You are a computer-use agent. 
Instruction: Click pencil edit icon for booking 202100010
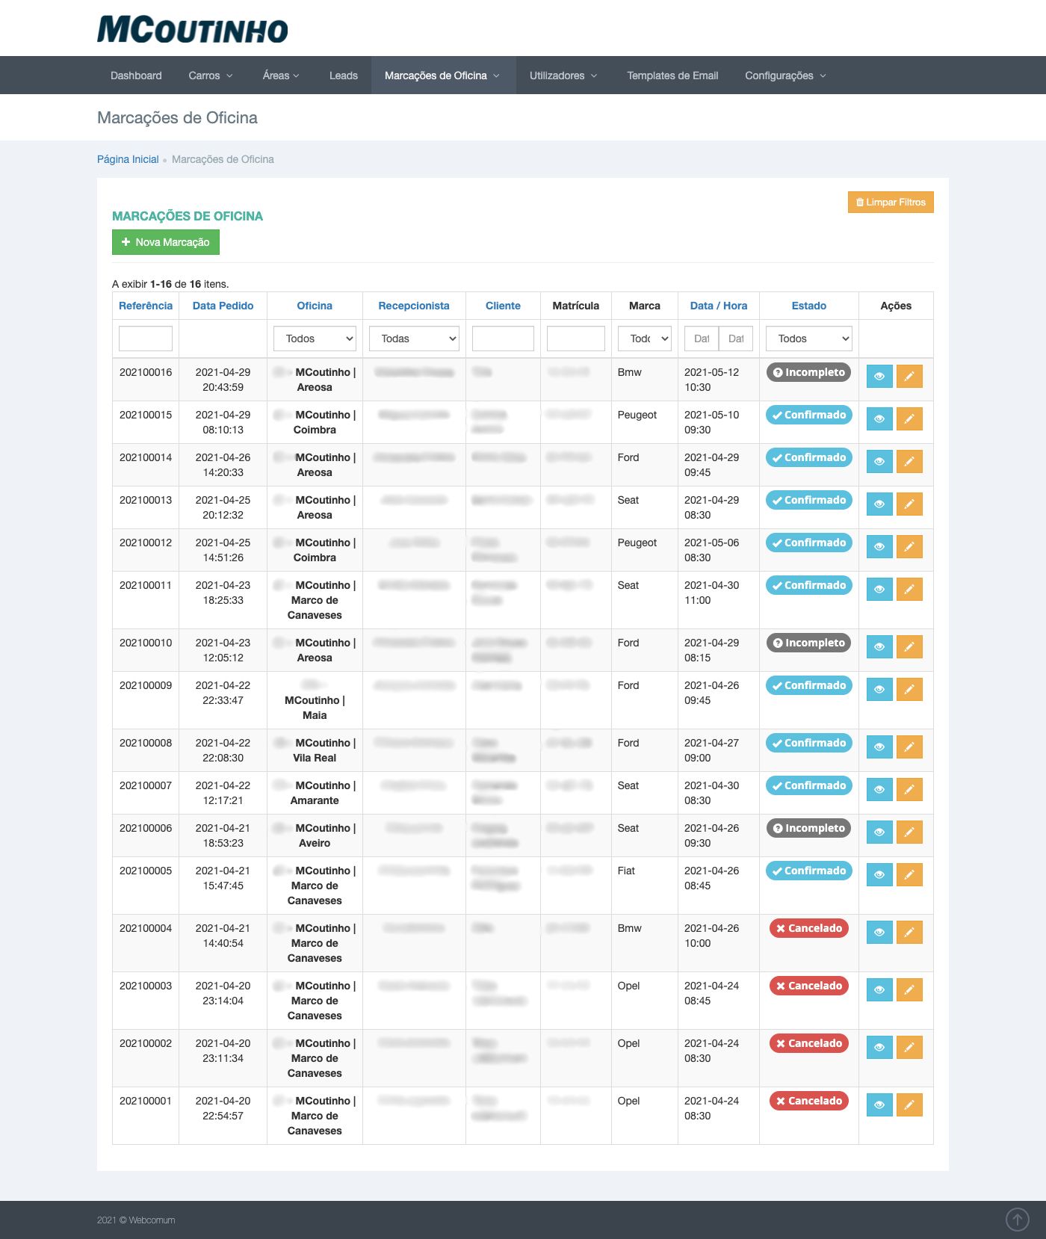(909, 647)
